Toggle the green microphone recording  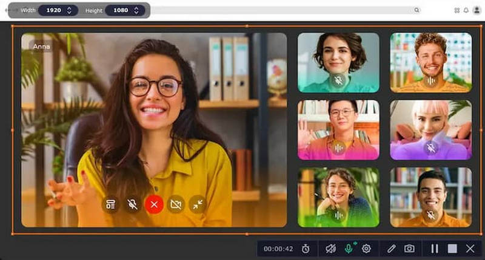point(349,249)
